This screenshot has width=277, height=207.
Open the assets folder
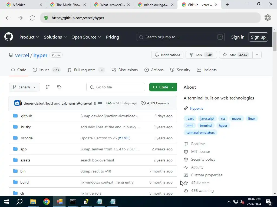25,160
